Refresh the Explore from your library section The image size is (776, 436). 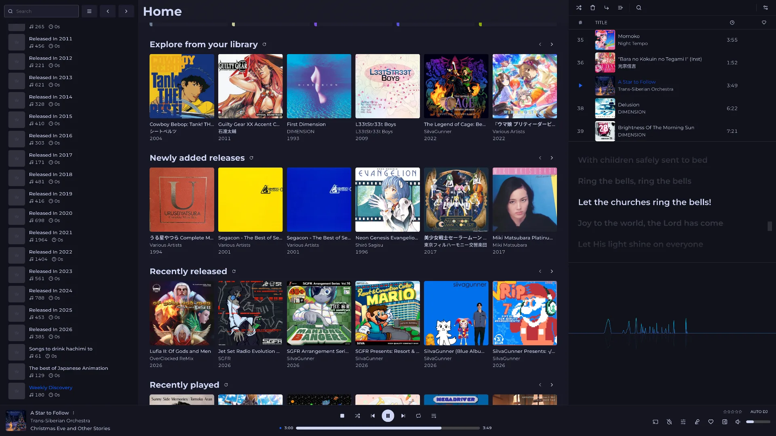pos(264,44)
